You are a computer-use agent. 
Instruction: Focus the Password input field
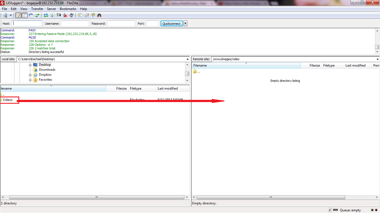[121, 24]
